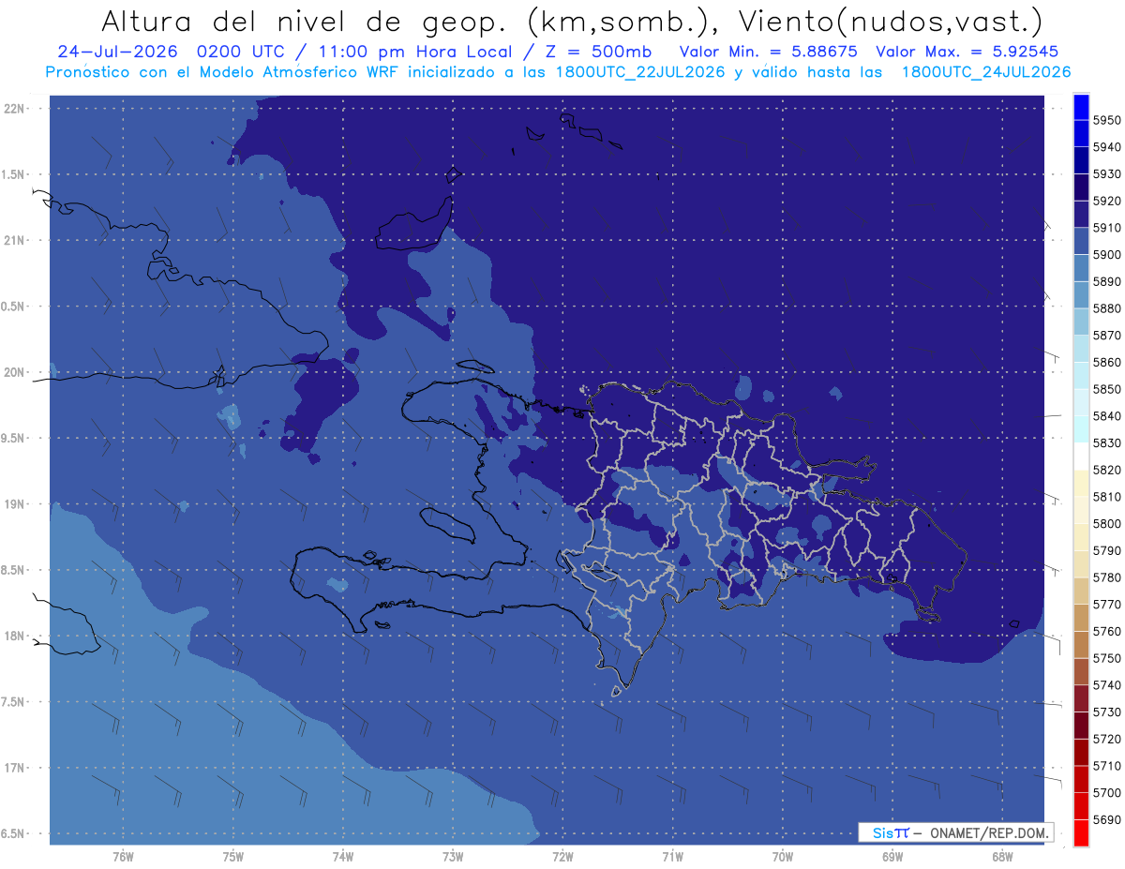The height and width of the screenshot is (869, 1125).
Task: Pick the brown swatch between 5740 and 5750
Action: (x=1081, y=671)
